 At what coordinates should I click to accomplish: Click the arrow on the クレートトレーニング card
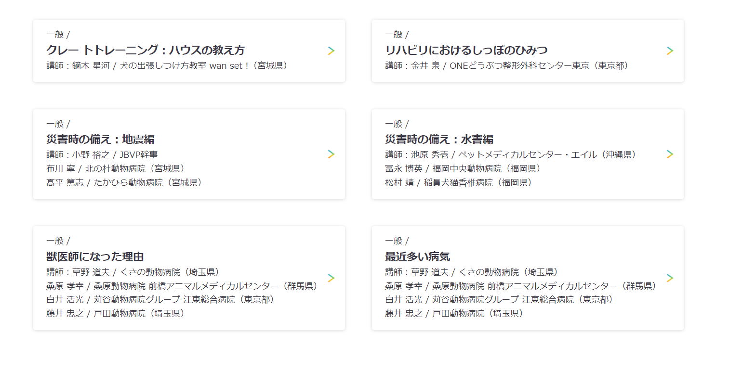(331, 51)
